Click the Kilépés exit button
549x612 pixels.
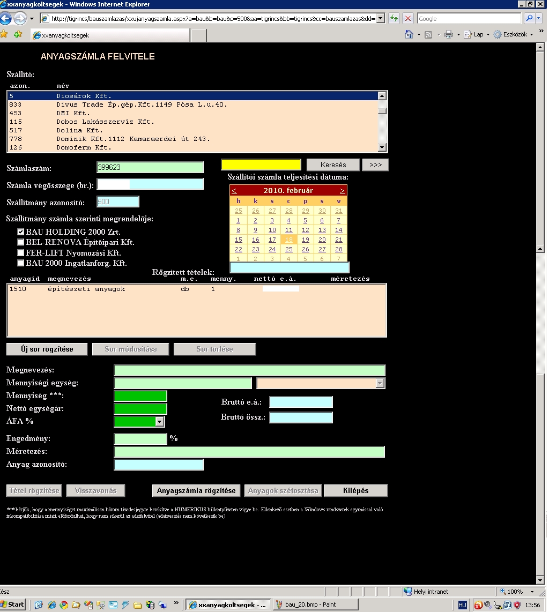355,490
